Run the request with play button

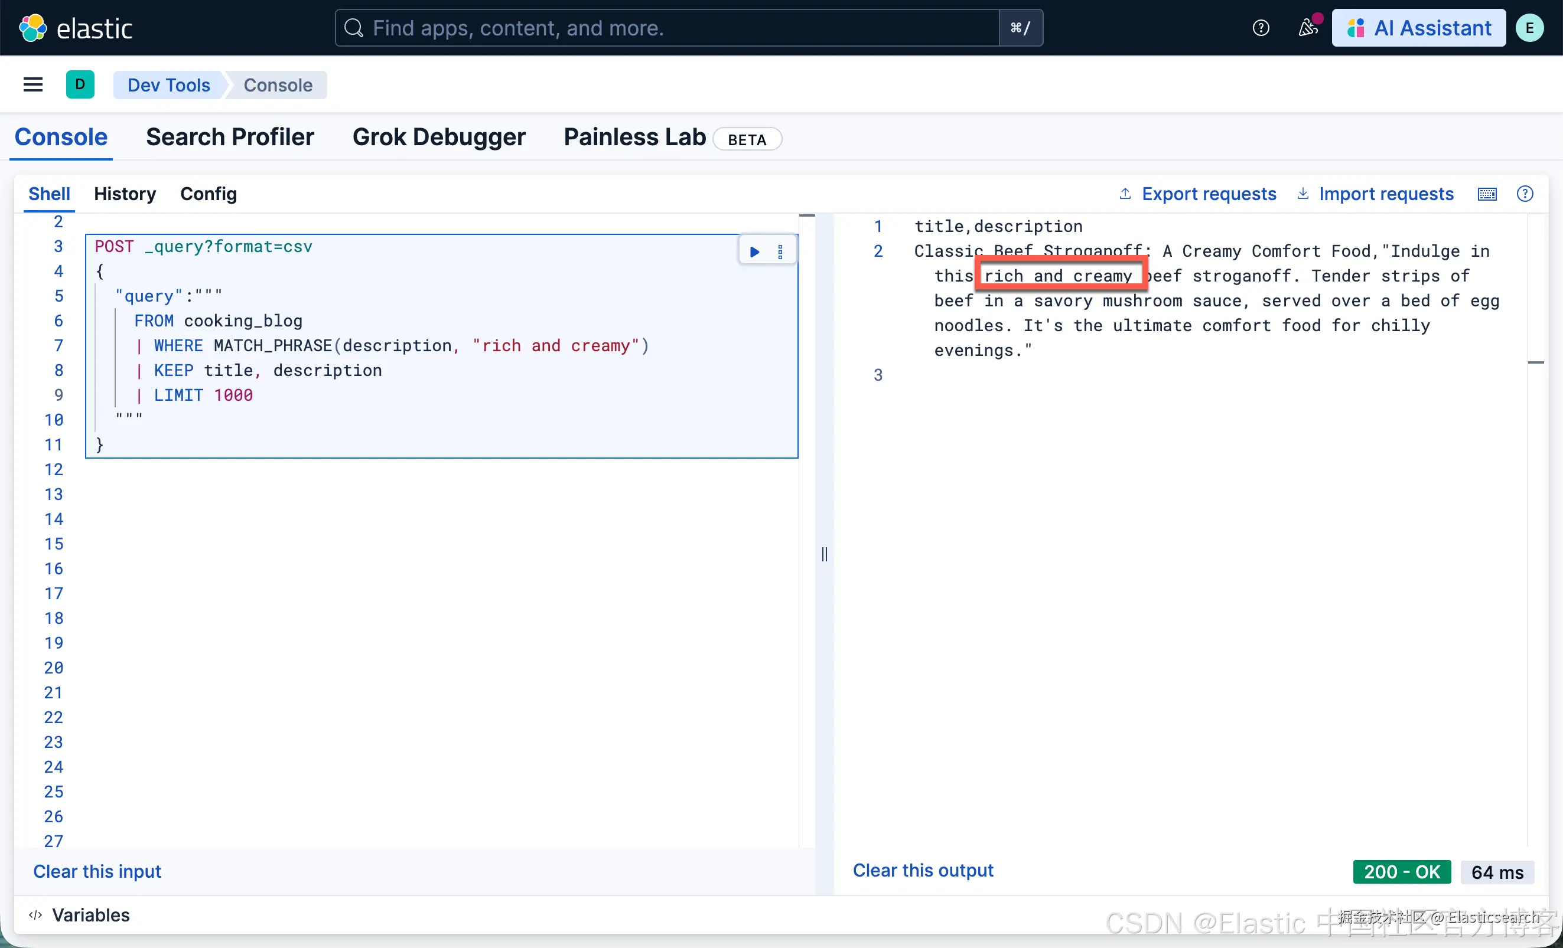pyautogui.click(x=754, y=251)
